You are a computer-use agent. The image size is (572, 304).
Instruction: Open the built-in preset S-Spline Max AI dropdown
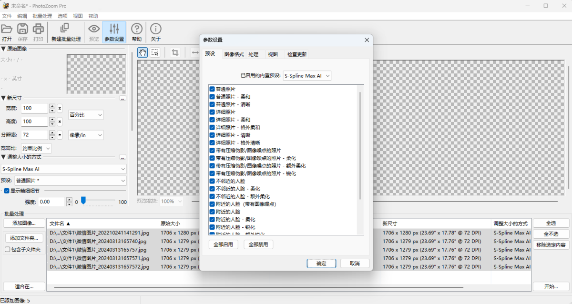[307, 76]
